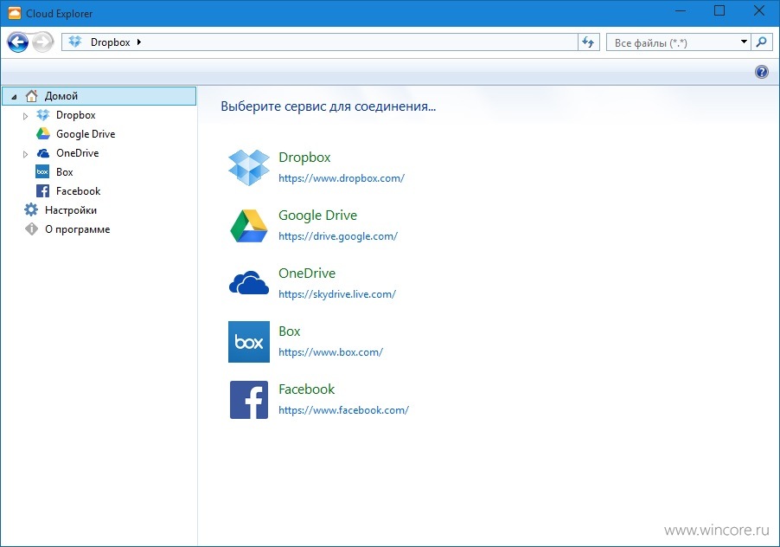780x547 pixels.
Task: Click the sidebar Google Drive icon
Action: point(43,134)
